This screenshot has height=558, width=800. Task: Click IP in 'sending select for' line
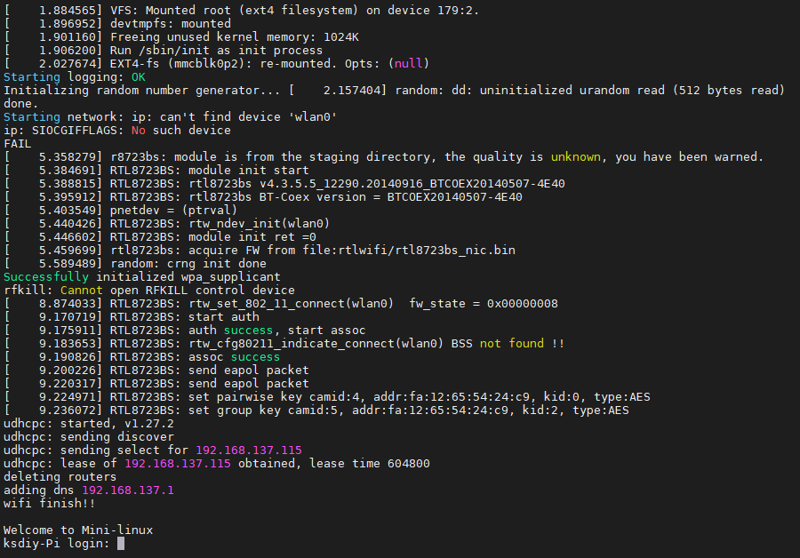[x=249, y=450]
